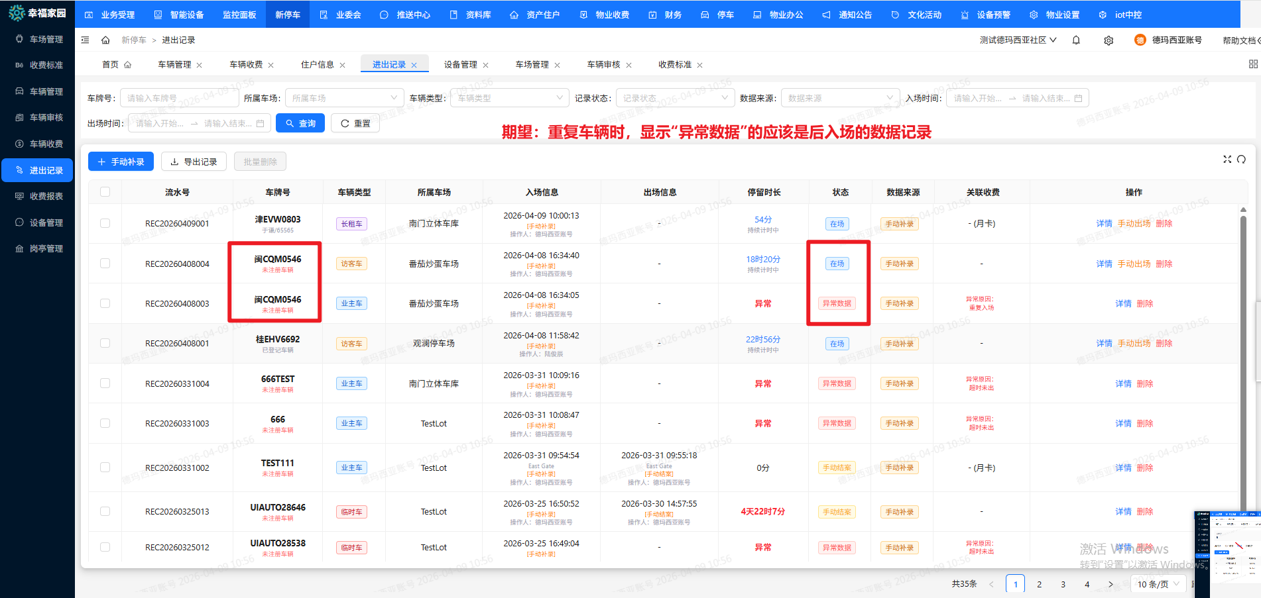The height and width of the screenshot is (598, 1261).
Task: Select the checkbox for REC20260408003
Action: pos(105,303)
